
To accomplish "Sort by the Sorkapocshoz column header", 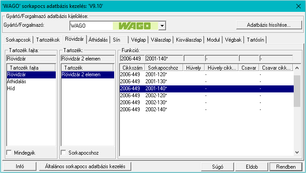I will (164, 68).
